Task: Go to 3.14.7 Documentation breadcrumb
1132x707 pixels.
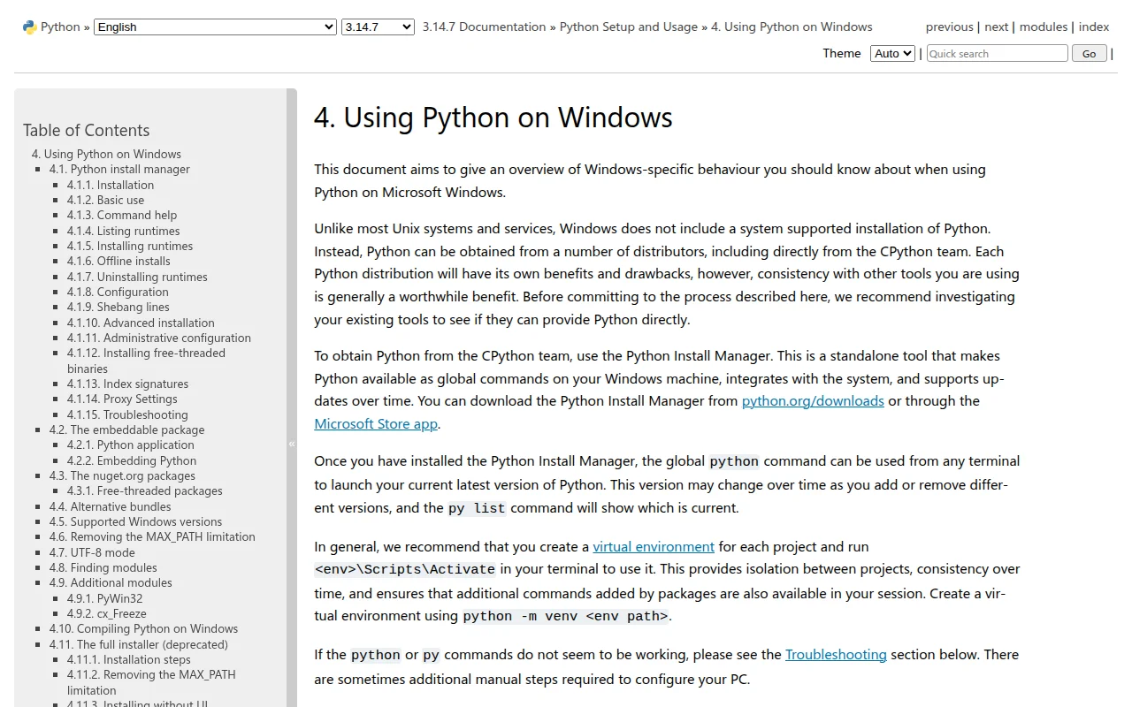Action: click(x=484, y=27)
